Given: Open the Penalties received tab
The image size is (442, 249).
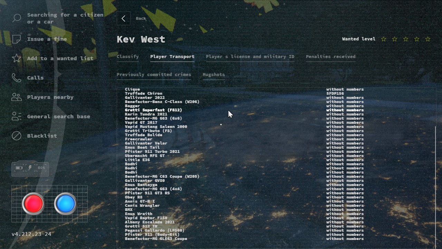Looking at the screenshot, I should [x=330, y=57].
